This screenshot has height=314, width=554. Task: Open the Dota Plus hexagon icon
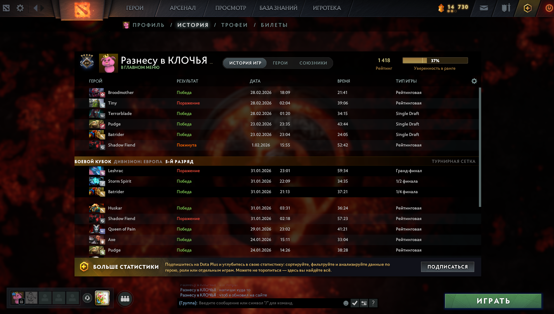click(527, 8)
